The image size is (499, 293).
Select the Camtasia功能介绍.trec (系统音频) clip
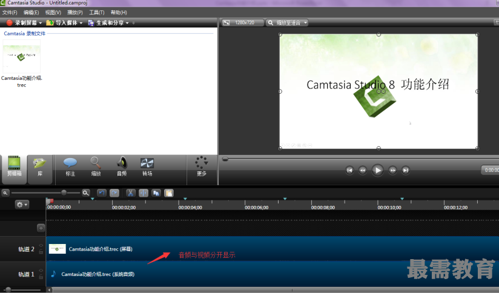pyautogui.click(x=273, y=274)
